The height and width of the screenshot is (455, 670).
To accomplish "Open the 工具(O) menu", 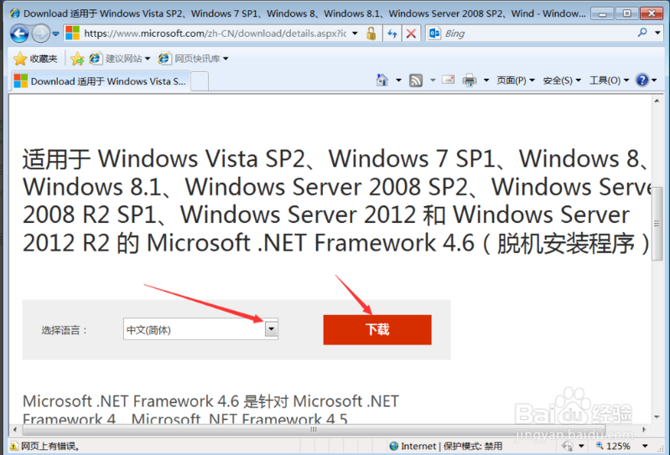I will [609, 80].
